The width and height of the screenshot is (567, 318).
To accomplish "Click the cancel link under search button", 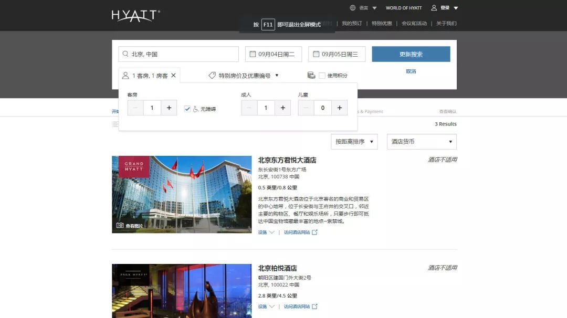I will [x=411, y=71].
